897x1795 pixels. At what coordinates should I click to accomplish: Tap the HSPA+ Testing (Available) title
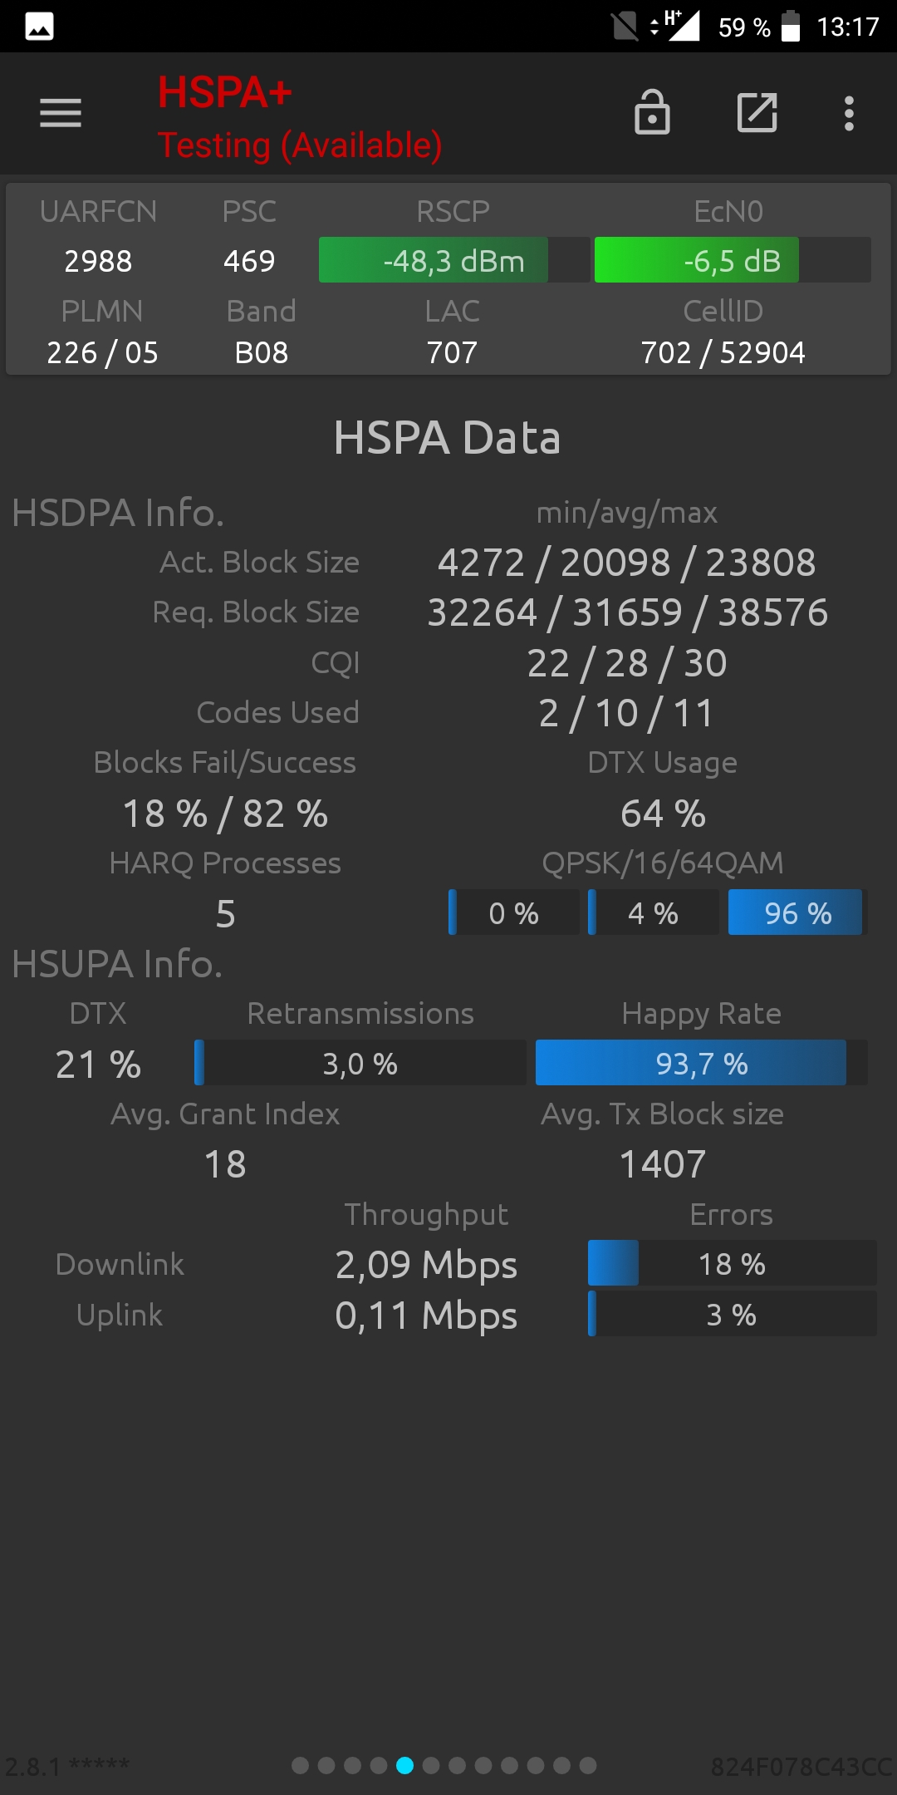[x=300, y=117]
